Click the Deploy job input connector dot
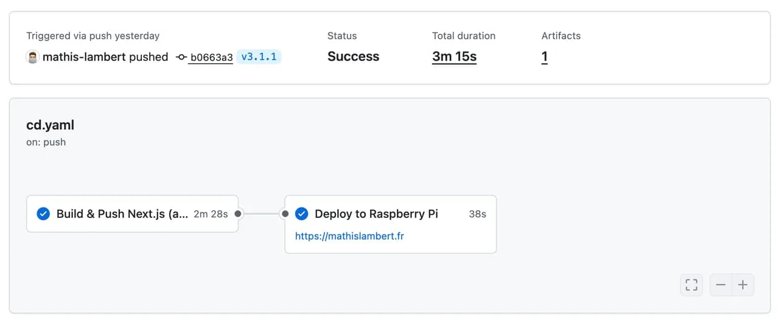The image size is (779, 322). (285, 214)
